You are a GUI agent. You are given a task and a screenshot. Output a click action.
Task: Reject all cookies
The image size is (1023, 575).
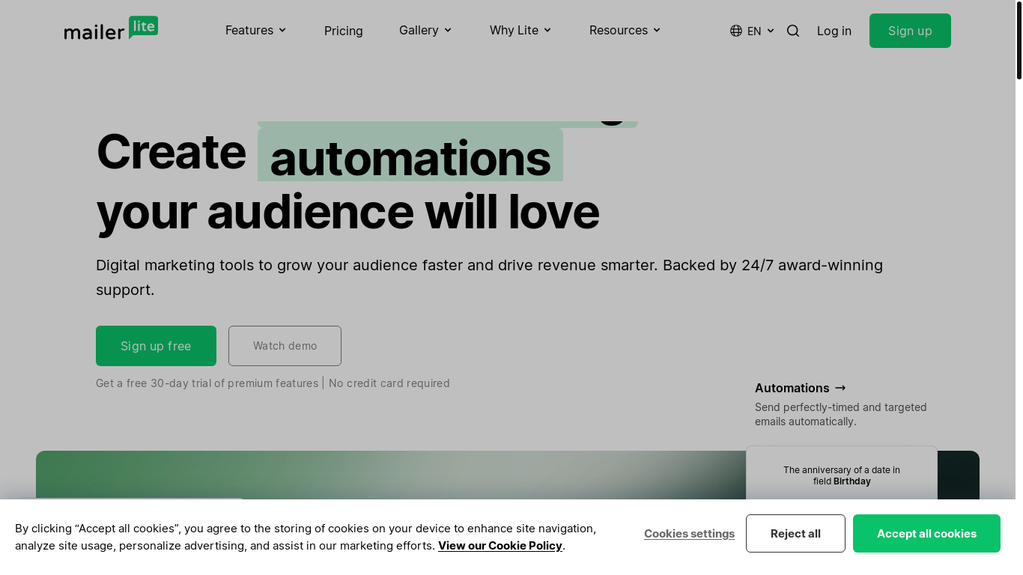pos(795,533)
